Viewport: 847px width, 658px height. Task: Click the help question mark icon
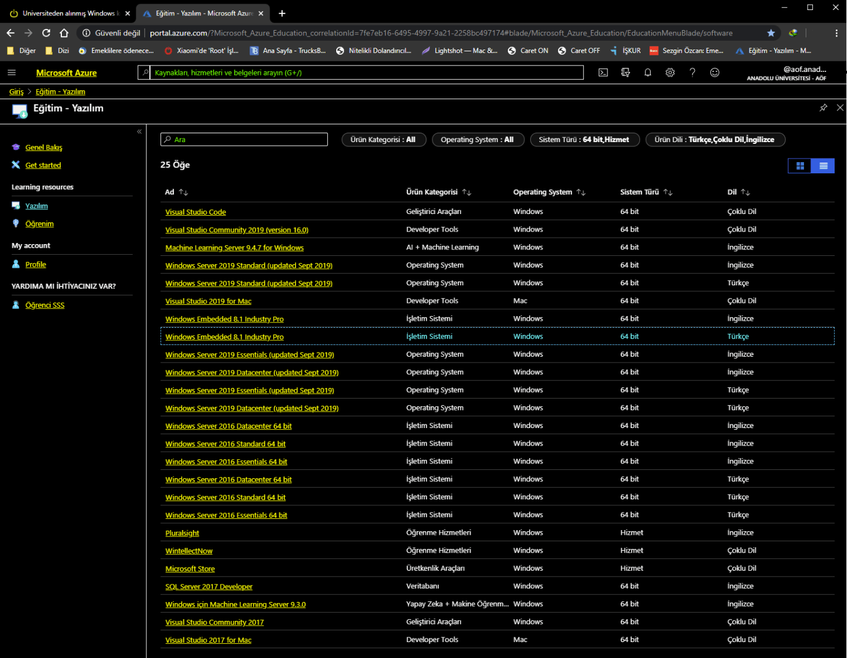[x=692, y=73]
